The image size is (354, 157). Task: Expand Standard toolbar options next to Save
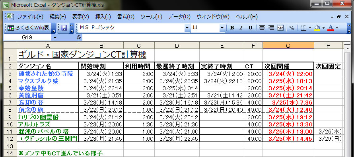pyautogui.click(x=72, y=28)
